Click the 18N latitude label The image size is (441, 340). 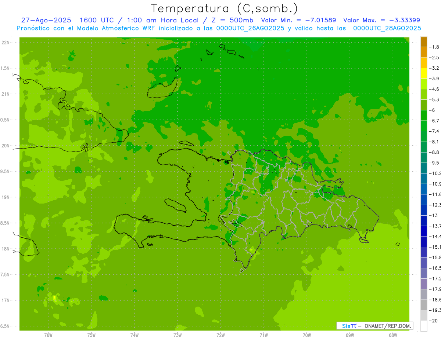pyautogui.click(x=6, y=249)
